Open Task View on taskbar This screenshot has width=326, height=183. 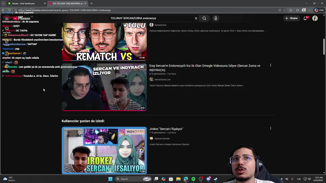pos(156,179)
